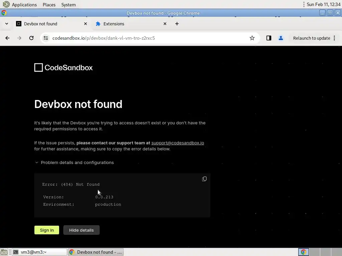Click the version value 0.0.213
The height and width of the screenshot is (256, 342).
point(104,197)
